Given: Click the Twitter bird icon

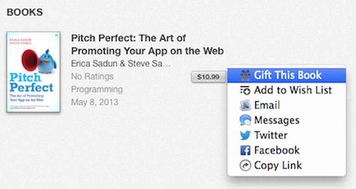Looking at the screenshot, I should (245, 135).
